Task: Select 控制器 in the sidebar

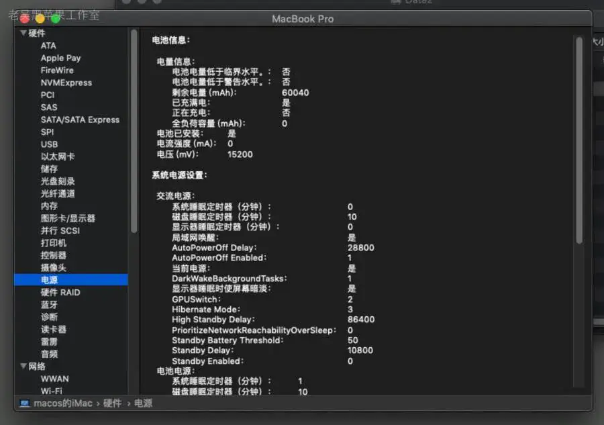Action: point(54,255)
